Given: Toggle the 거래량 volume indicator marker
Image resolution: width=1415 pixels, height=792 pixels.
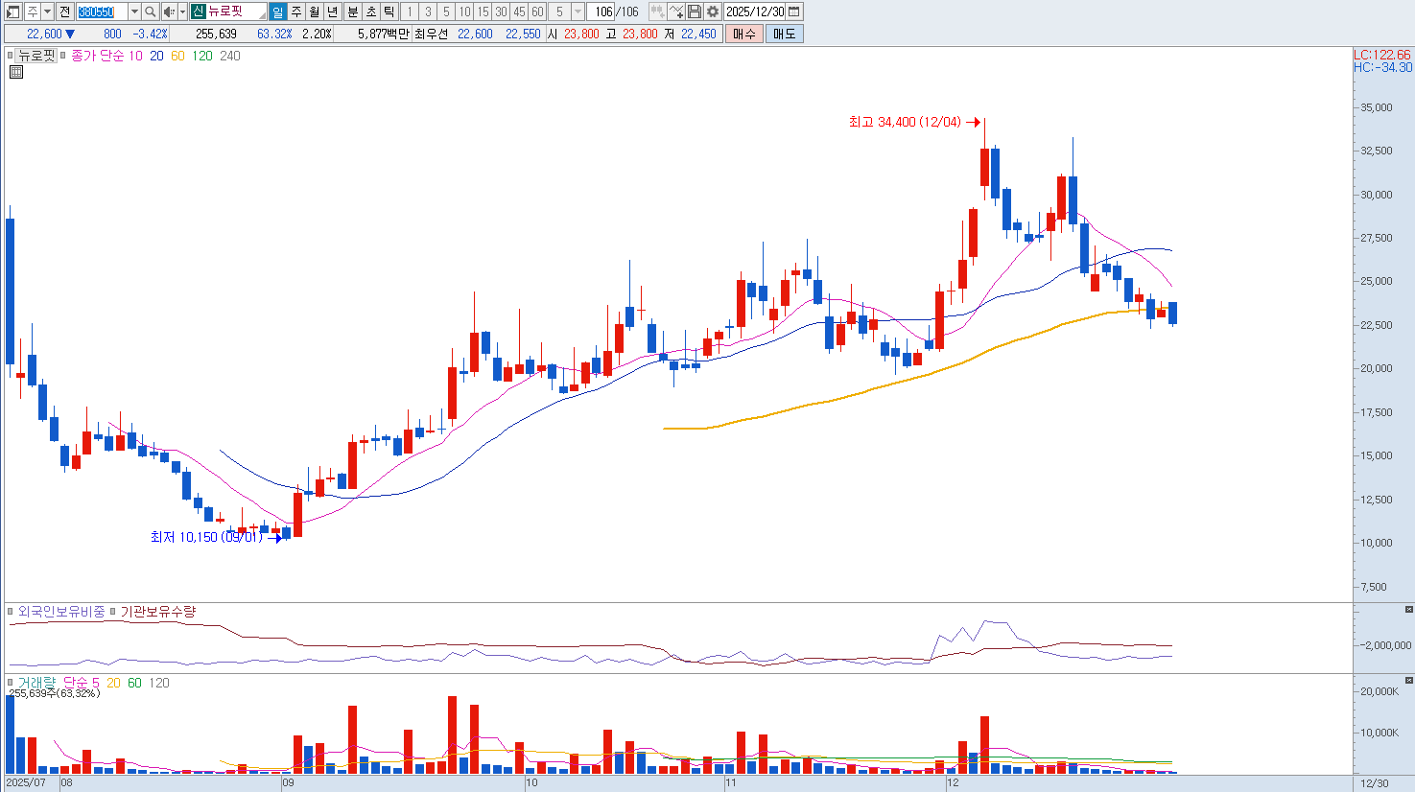Looking at the screenshot, I should pyautogui.click(x=11, y=683).
